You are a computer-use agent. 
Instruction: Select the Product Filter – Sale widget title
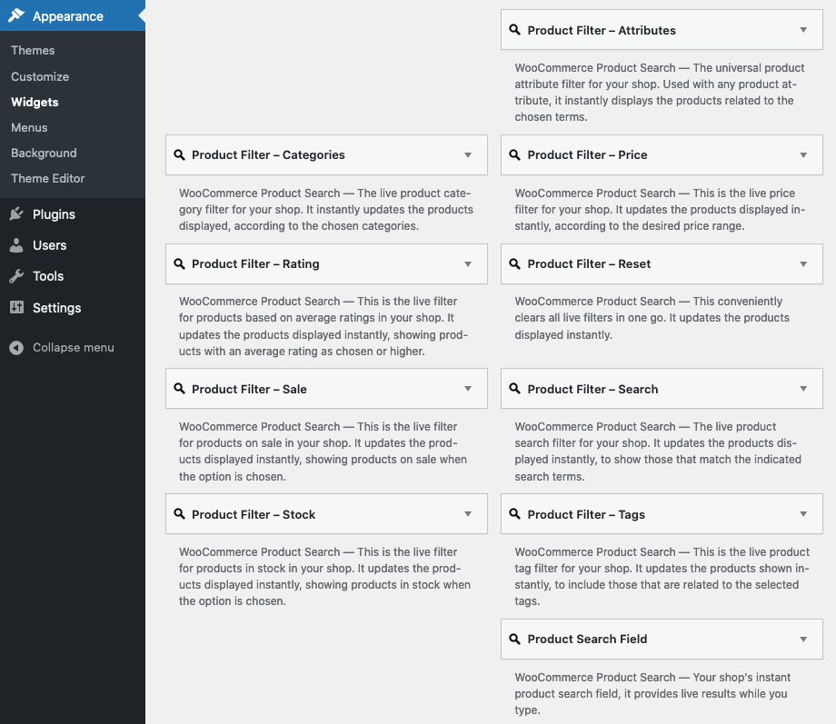click(249, 390)
